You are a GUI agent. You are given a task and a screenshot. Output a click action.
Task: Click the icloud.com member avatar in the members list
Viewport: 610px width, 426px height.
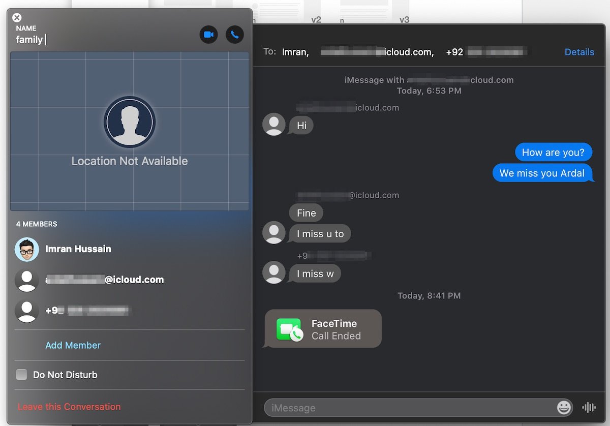27,280
